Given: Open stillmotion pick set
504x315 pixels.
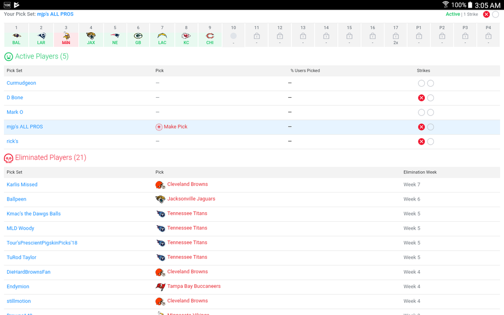Looking at the screenshot, I should [x=19, y=301].
